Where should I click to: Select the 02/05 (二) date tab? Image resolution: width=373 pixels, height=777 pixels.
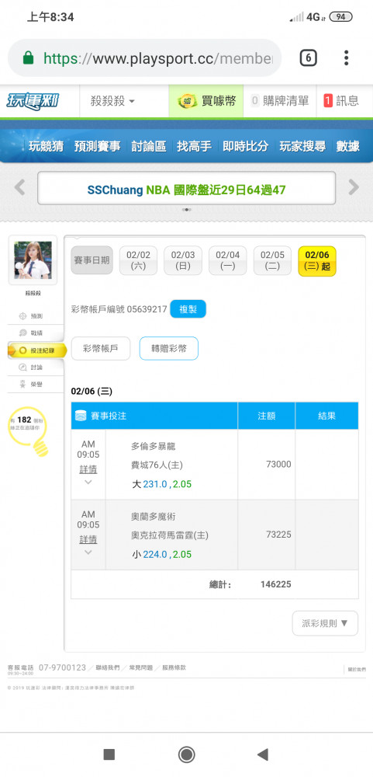click(273, 260)
